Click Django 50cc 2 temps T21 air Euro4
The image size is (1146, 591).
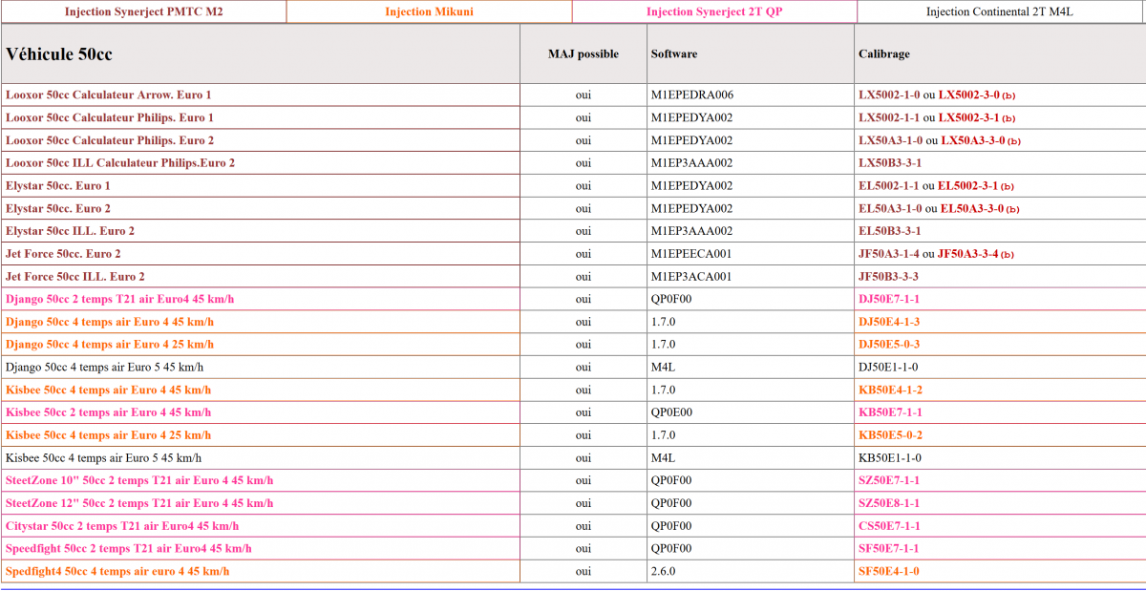point(120,299)
